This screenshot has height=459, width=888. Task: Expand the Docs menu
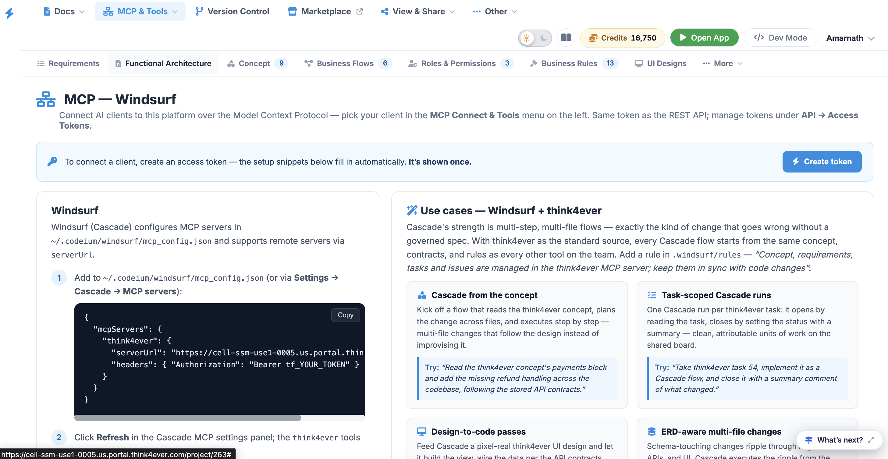pyautogui.click(x=64, y=11)
